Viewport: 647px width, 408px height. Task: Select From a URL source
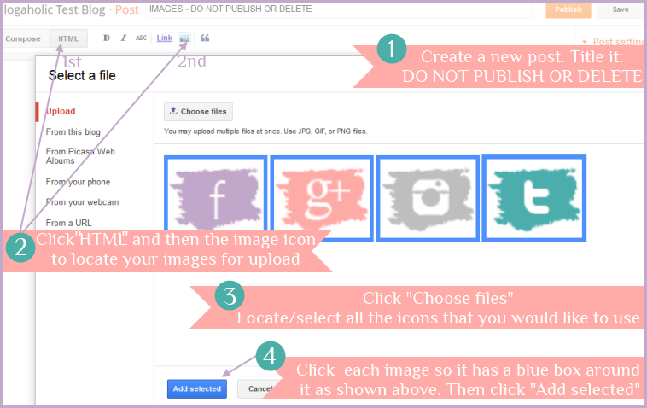pyautogui.click(x=68, y=223)
